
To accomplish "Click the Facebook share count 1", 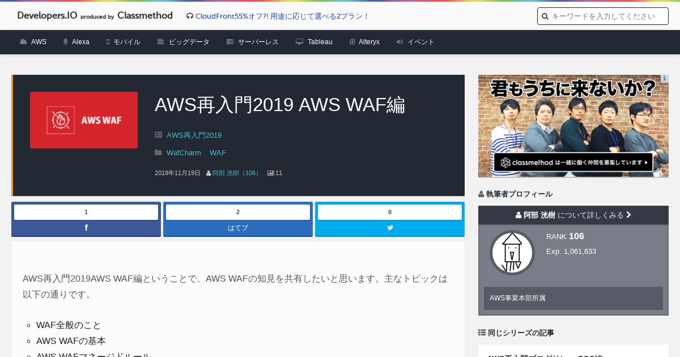I will (x=86, y=212).
